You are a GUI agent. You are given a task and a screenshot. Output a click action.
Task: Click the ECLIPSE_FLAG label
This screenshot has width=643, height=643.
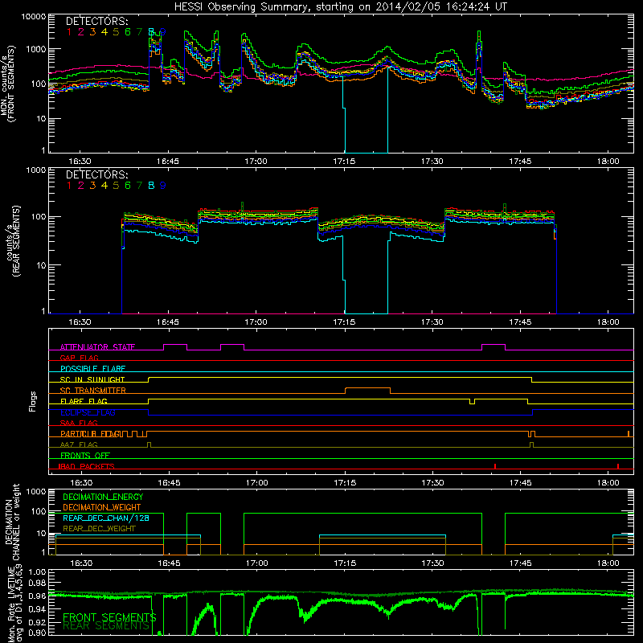pos(88,412)
